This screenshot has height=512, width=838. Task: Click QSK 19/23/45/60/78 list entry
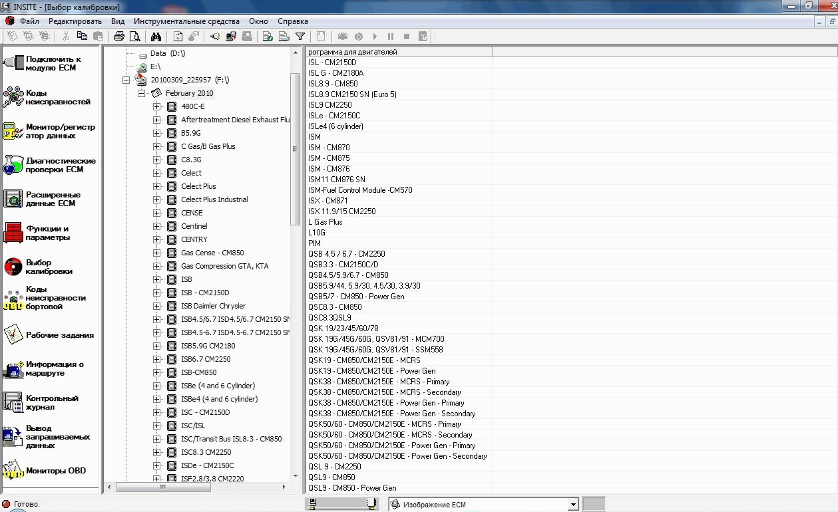[343, 328]
